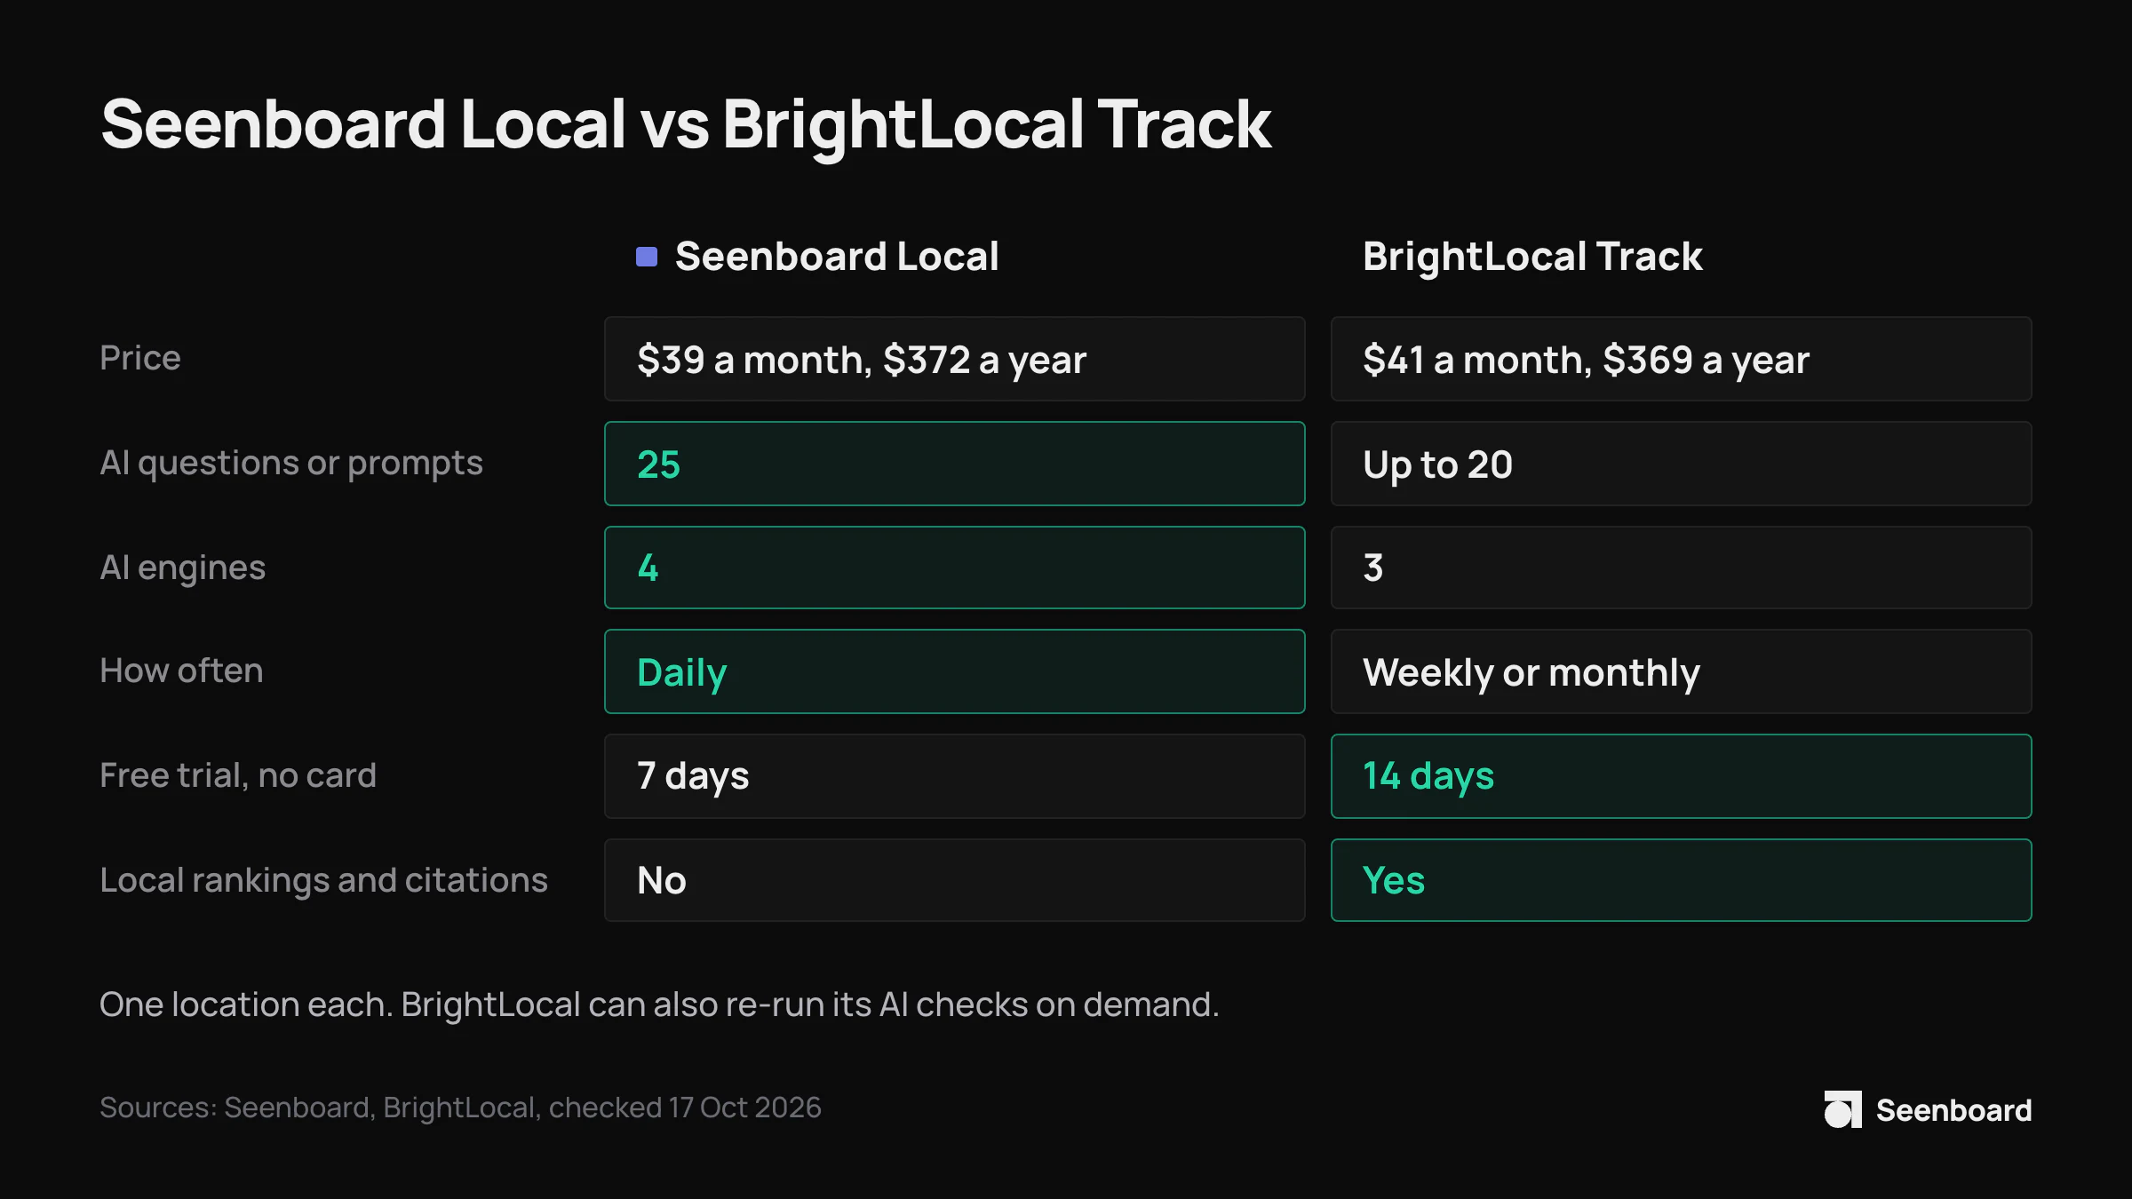Viewport: 2132px width, 1199px height.
Task: Select the highlighted '14 days' cell
Action: pyautogui.click(x=1681, y=776)
